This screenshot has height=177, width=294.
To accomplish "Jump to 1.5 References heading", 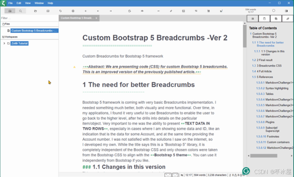I will tap(262, 77).
